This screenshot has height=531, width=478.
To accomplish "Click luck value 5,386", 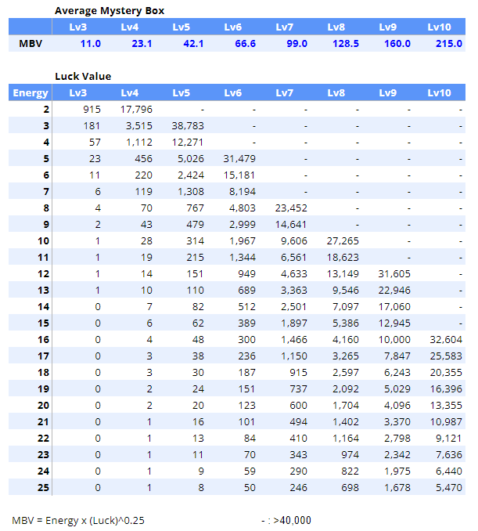I will pyautogui.click(x=345, y=323).
